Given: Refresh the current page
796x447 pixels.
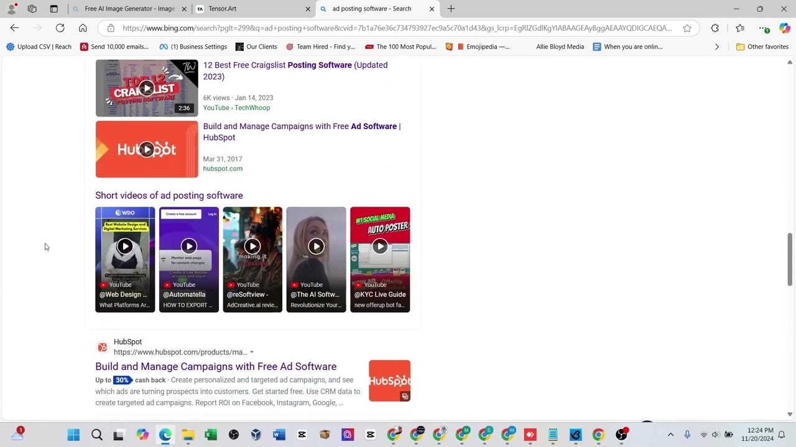Looking at the screenshot, I should point(60,28).
